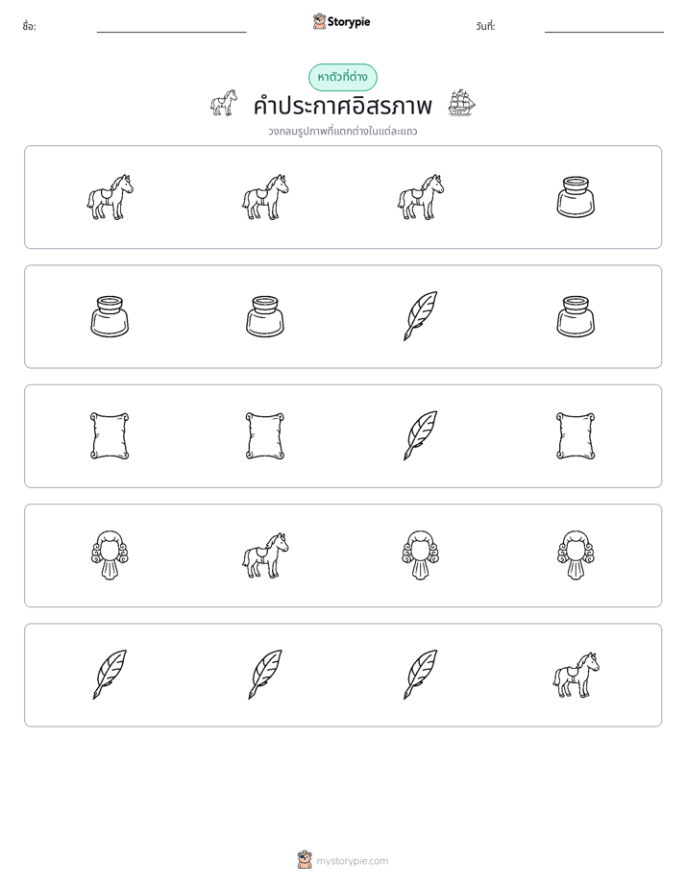Select the first scroll in the third row
The height and width of the screenshot is (888, 686).
tap(110, 435)
